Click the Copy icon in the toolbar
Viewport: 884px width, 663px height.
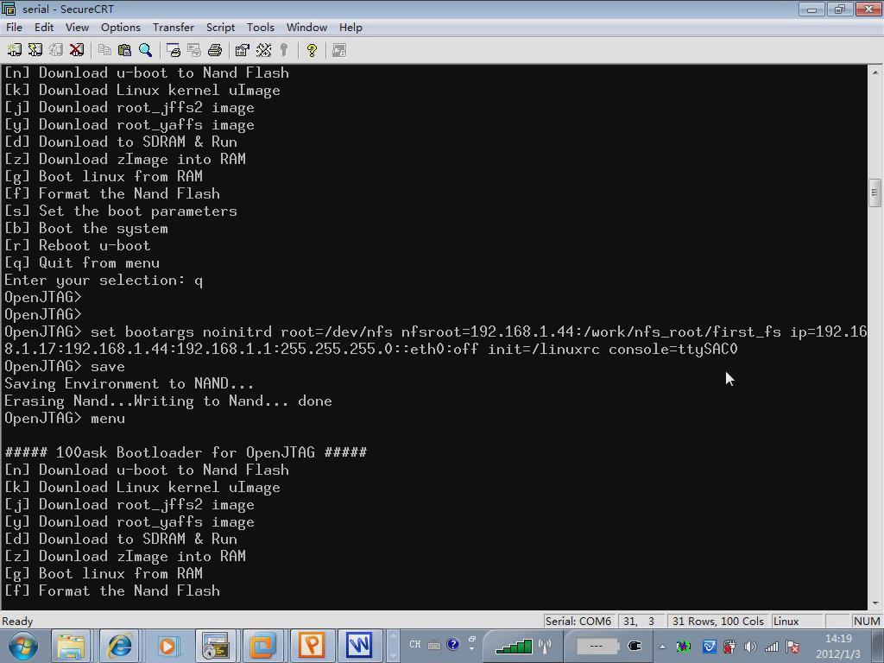104,51
